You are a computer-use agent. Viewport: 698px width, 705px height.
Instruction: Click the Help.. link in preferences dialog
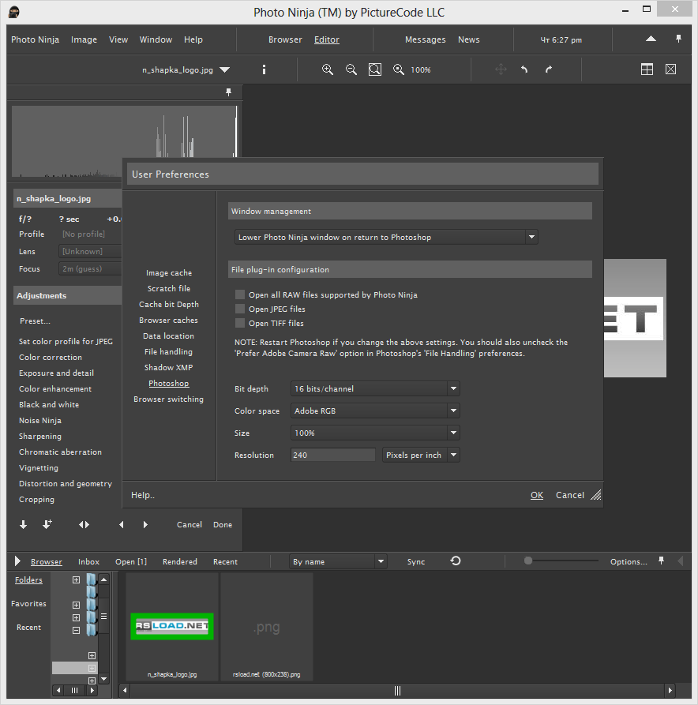pos(143,495)
